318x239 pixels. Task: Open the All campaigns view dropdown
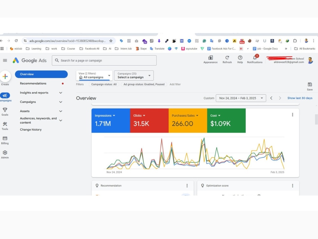pyautogui.click(x=94, y=76)
